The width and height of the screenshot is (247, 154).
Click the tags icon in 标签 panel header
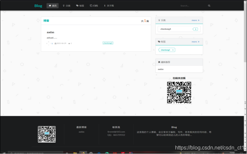point(159,42)
